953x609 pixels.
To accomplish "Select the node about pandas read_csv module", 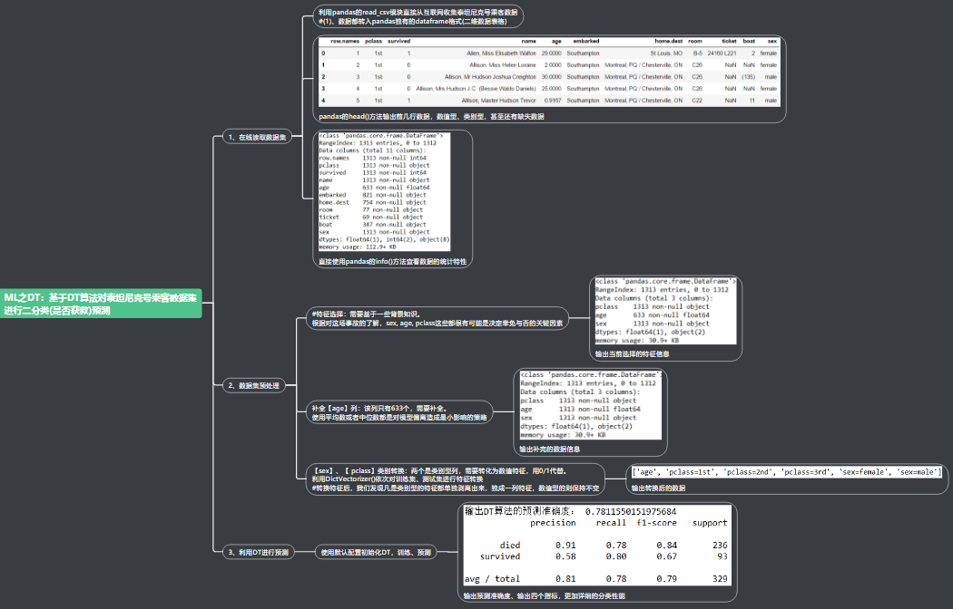I will tap(418, 16).
